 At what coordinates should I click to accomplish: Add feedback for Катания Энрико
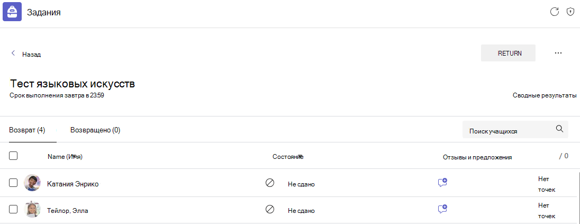coord(442,183)
